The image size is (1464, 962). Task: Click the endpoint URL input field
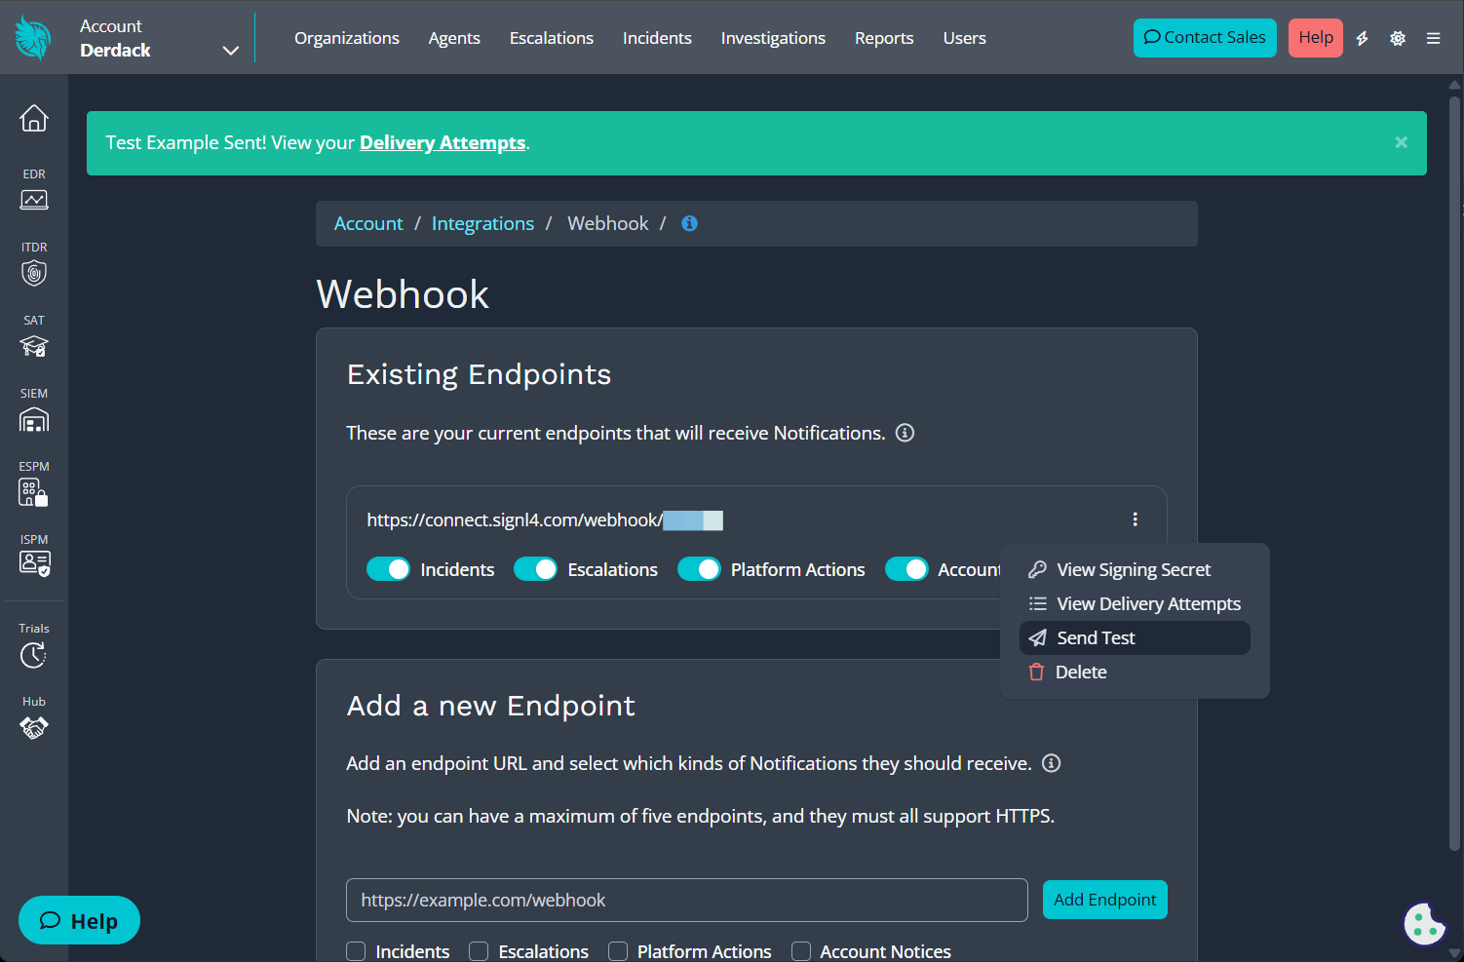687,900
